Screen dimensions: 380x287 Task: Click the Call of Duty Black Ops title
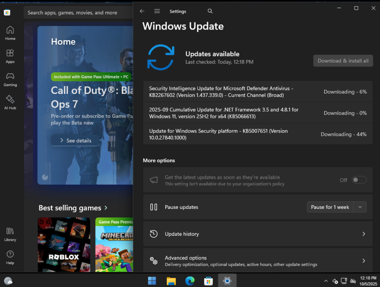click(92, 97)
